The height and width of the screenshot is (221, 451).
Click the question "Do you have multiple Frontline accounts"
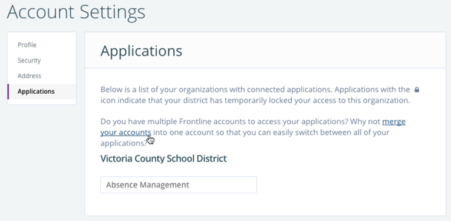click(225, 121)
